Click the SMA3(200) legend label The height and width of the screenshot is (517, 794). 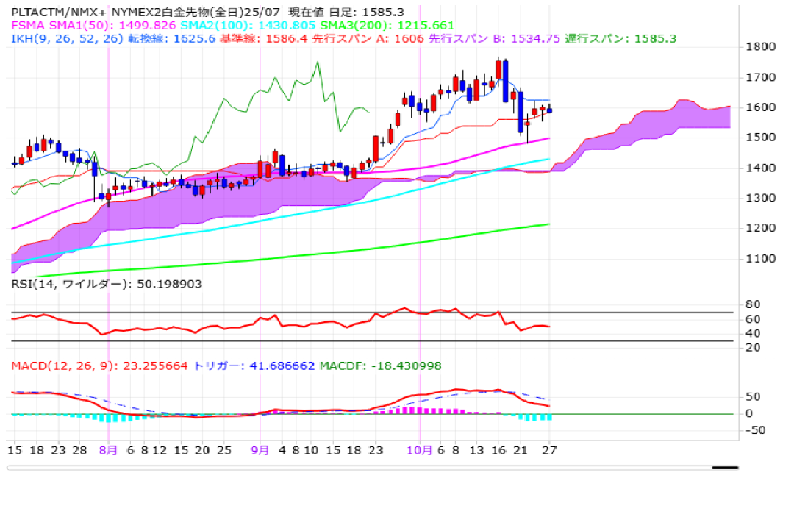[x=345, y=26]
